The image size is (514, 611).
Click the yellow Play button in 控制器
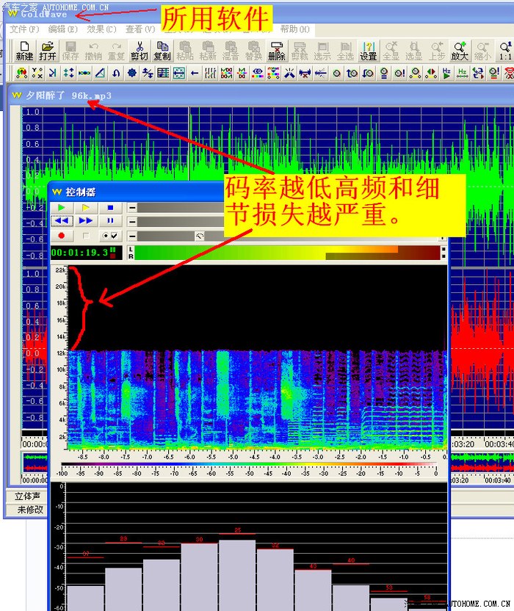pos(86,208)
